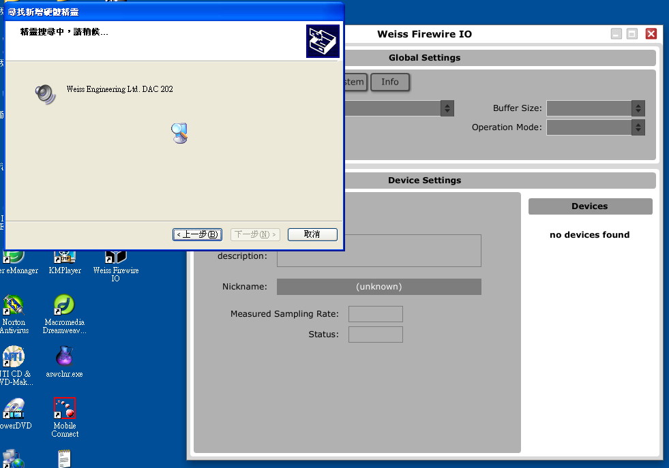
Task: Click the speaker icon beside DAC 202
Action: click(x=45, y=94)
